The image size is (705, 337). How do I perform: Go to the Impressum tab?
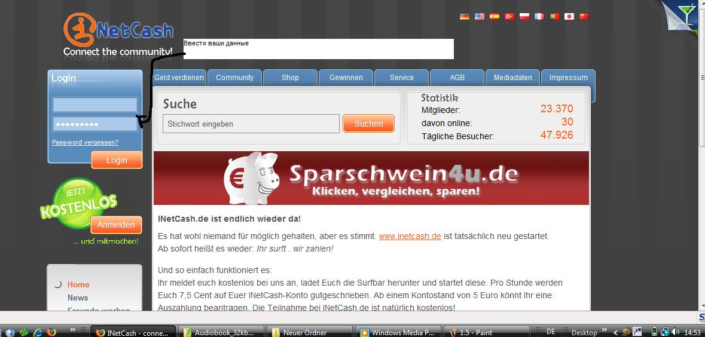568,78
